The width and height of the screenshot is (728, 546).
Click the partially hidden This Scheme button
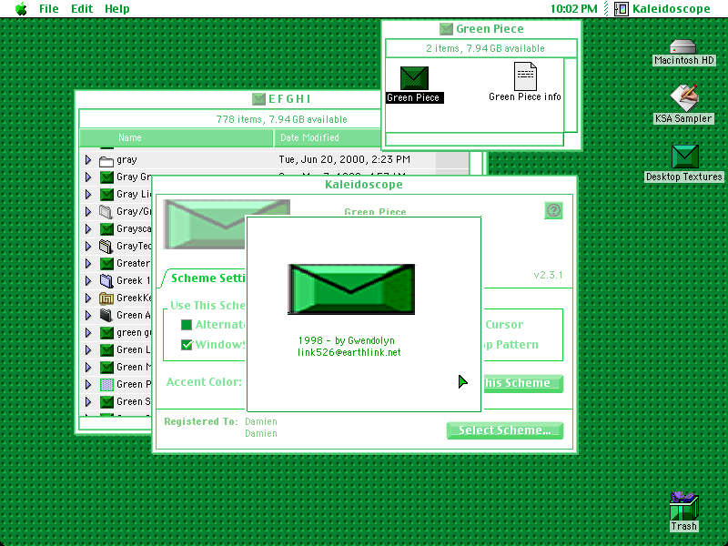click(523, 383)
